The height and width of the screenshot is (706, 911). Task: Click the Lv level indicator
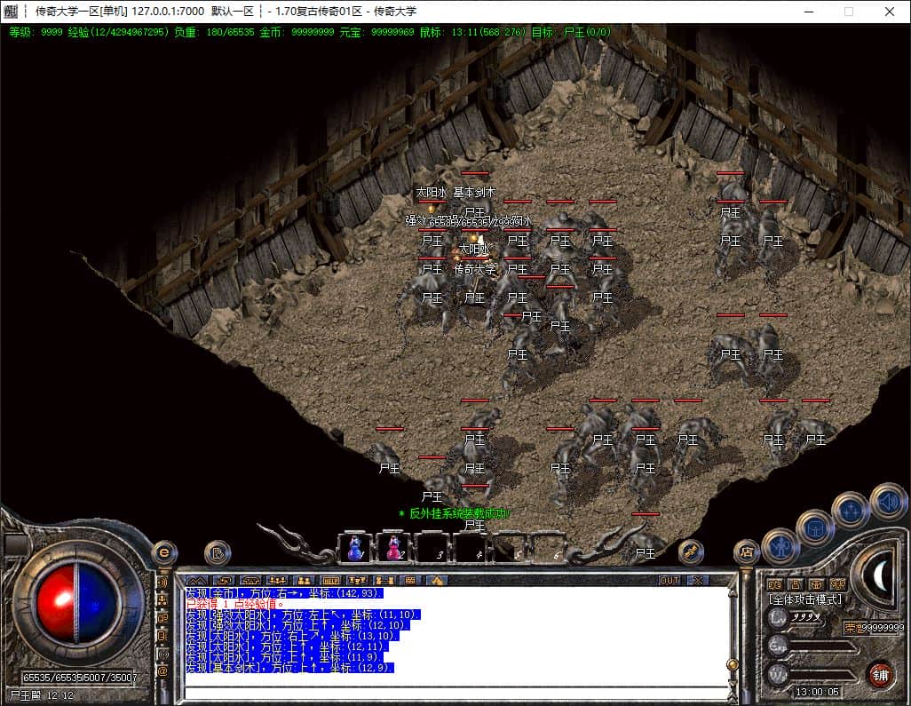click(779, 617)
